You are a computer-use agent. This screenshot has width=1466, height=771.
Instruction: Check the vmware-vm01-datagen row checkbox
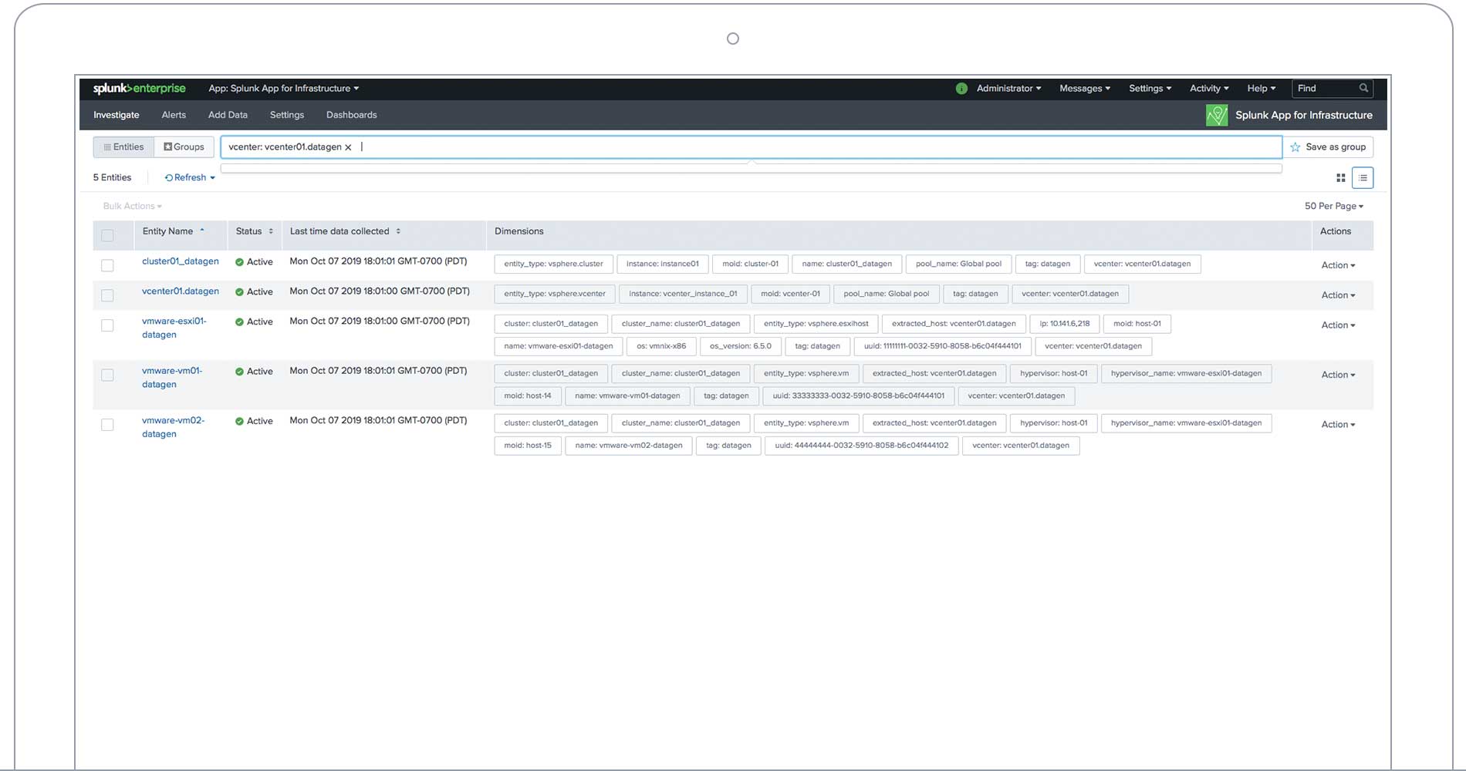(x=107, y=375)
